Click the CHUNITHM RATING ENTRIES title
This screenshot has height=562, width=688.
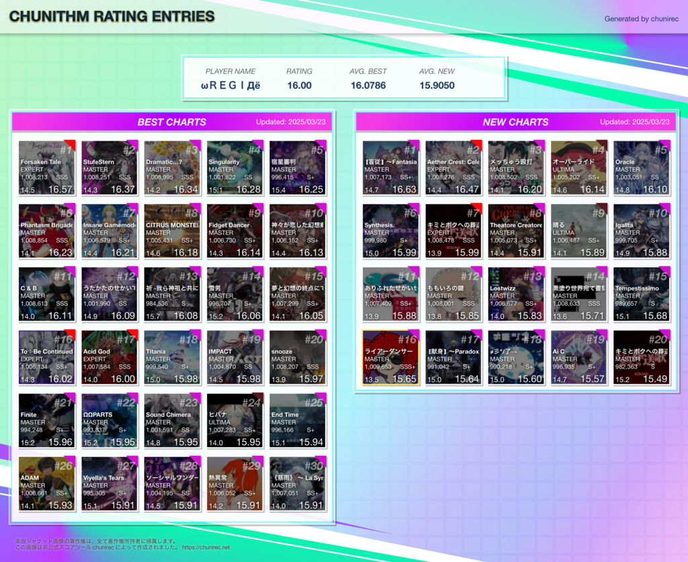click(x=112, y=17)
